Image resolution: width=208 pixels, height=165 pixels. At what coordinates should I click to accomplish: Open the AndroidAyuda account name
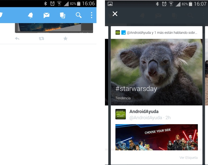coord(144,112)
